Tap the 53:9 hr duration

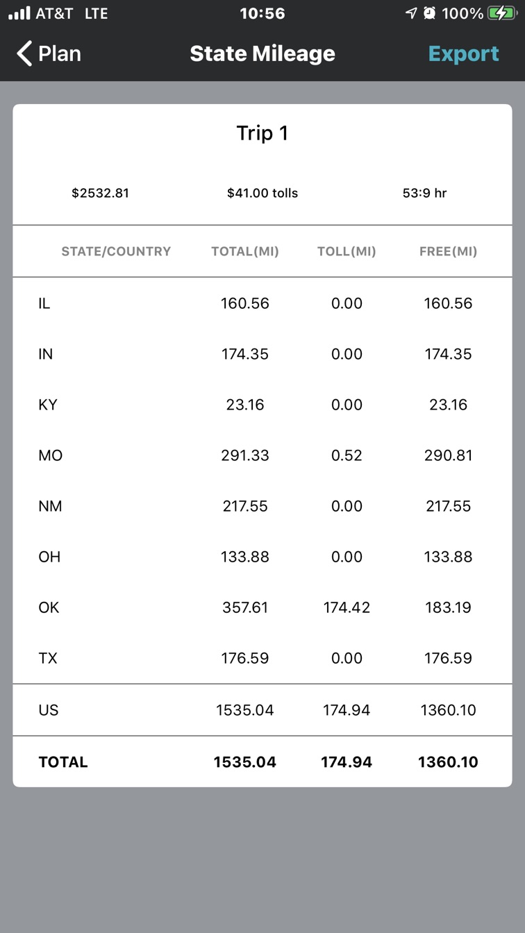(x=424, y=193)
